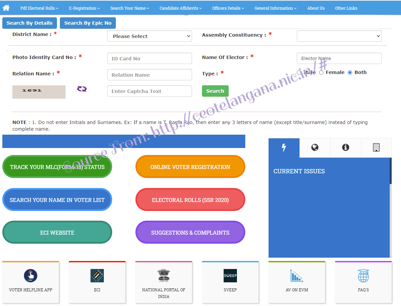
Task: Open the General Information menu
Action: pyautogui.click(x=275, y=8)
